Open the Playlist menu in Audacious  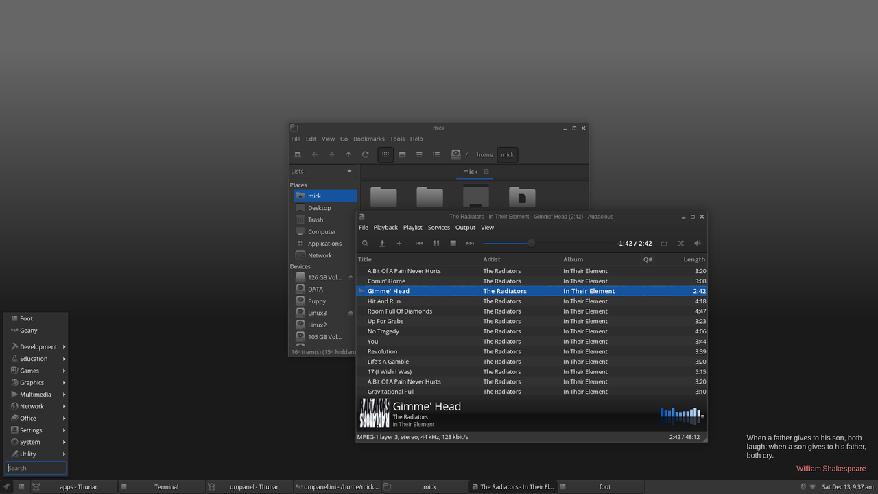(x=413, y=227)
